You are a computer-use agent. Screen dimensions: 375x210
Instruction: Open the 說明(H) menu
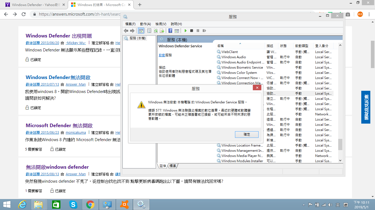click(176, 24)
